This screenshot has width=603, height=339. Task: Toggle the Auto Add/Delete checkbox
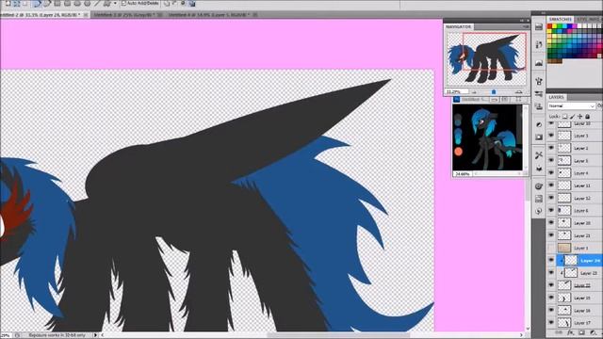point(123,4)
